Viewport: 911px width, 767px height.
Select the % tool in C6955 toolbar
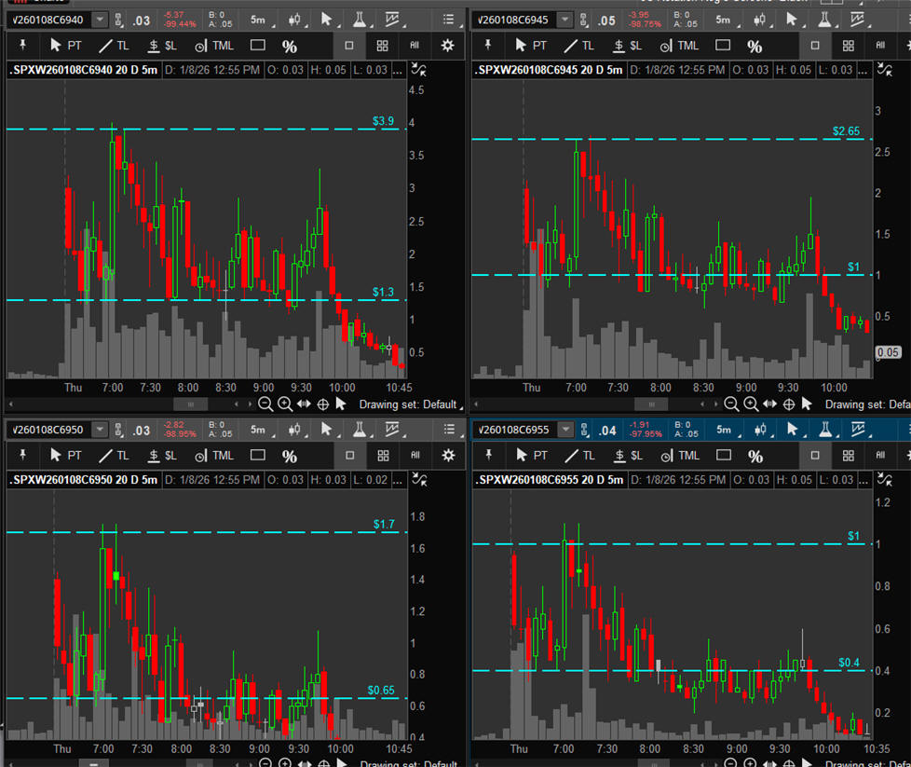(x=755, y=456)
